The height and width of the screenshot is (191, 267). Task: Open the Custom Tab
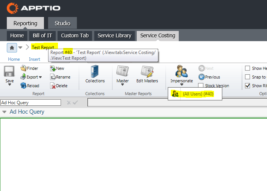(75, 35)
